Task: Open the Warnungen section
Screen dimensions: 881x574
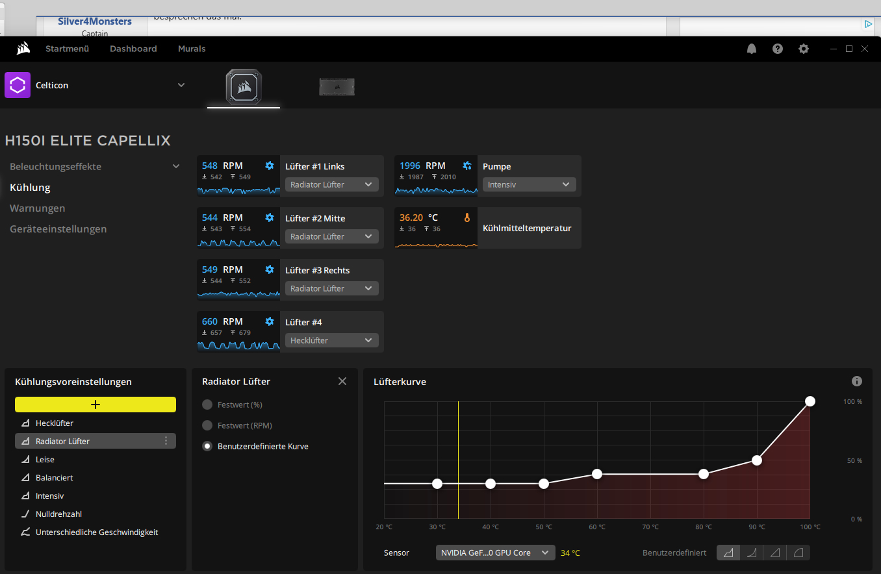Action: tap(37, 208)
